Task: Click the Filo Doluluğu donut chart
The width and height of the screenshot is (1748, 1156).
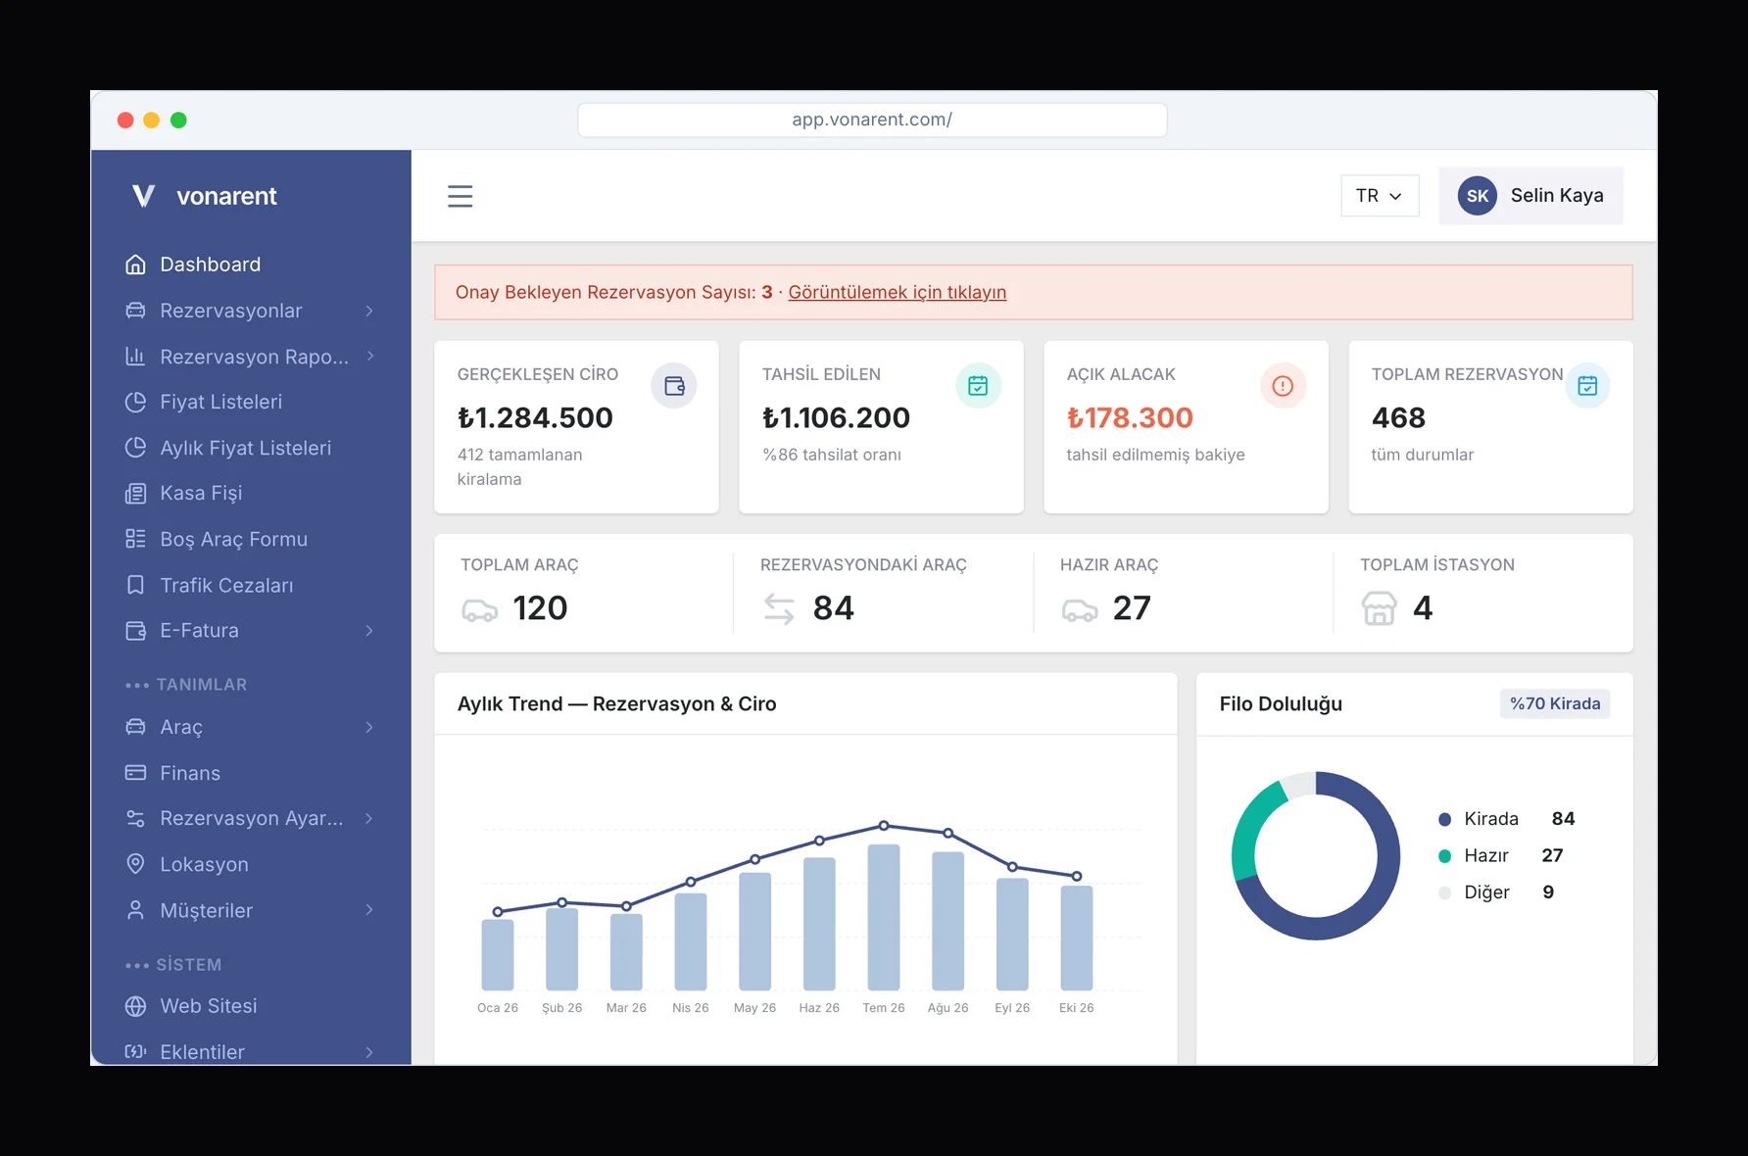Action: tap(1316, 856)
